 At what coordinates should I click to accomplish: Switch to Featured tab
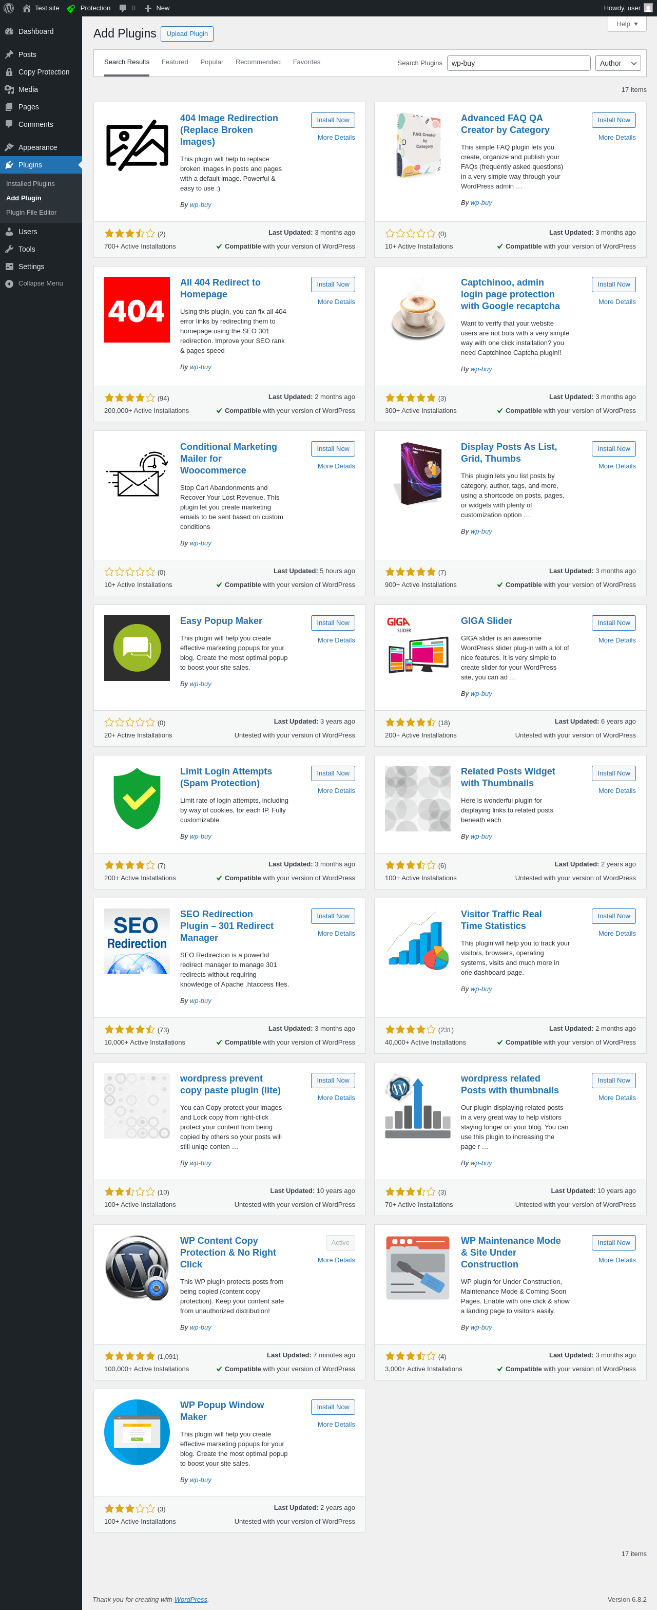(x=175, y=62)
